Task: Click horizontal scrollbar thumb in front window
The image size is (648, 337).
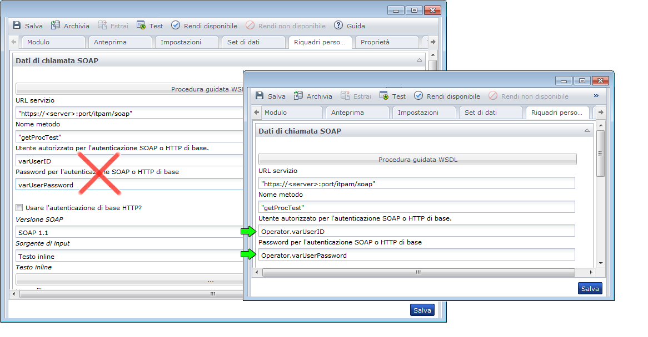Action: point(418,272)
